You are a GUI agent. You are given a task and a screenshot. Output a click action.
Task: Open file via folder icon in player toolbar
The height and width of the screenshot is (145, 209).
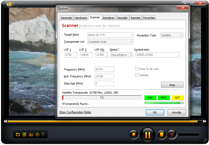[18, 135]
